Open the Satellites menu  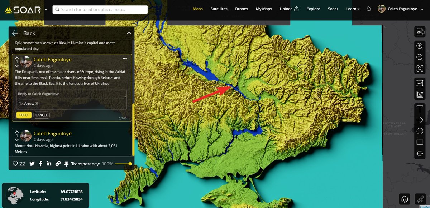coord(219,9)
